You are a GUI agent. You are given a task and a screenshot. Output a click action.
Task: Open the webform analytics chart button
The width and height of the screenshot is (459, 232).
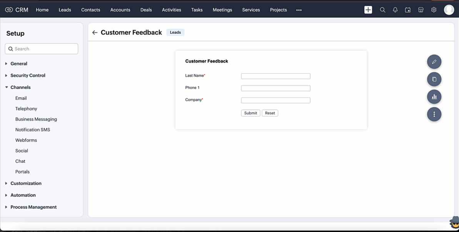[434, 97]
